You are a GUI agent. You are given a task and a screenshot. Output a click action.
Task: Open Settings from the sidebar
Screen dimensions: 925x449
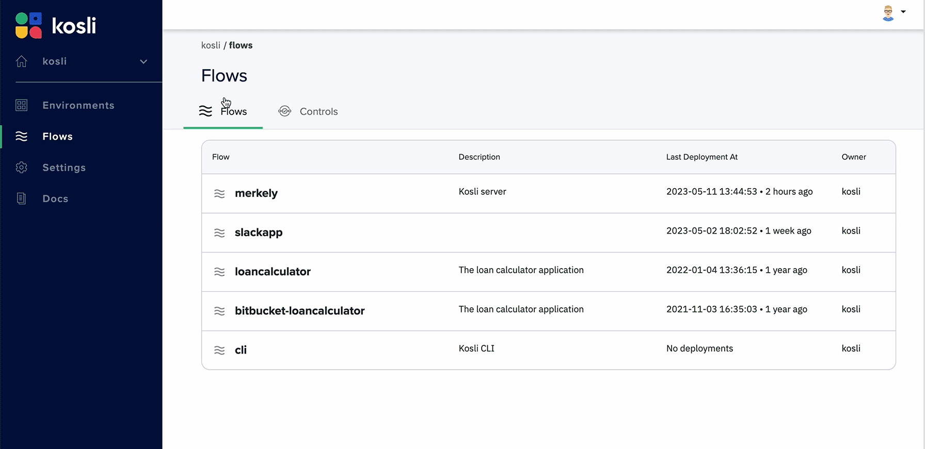pyautogui.click(x=64, y=168)
